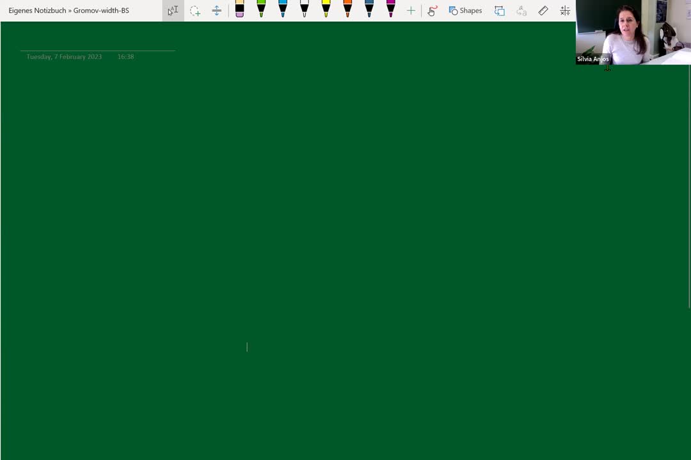691x460 pixels.
Task: Open the Shapes gallery
Action: pos(465,11)
